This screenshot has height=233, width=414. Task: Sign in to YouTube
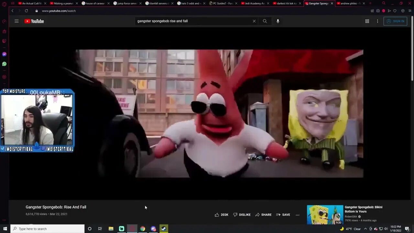click(x=395, y=21)
